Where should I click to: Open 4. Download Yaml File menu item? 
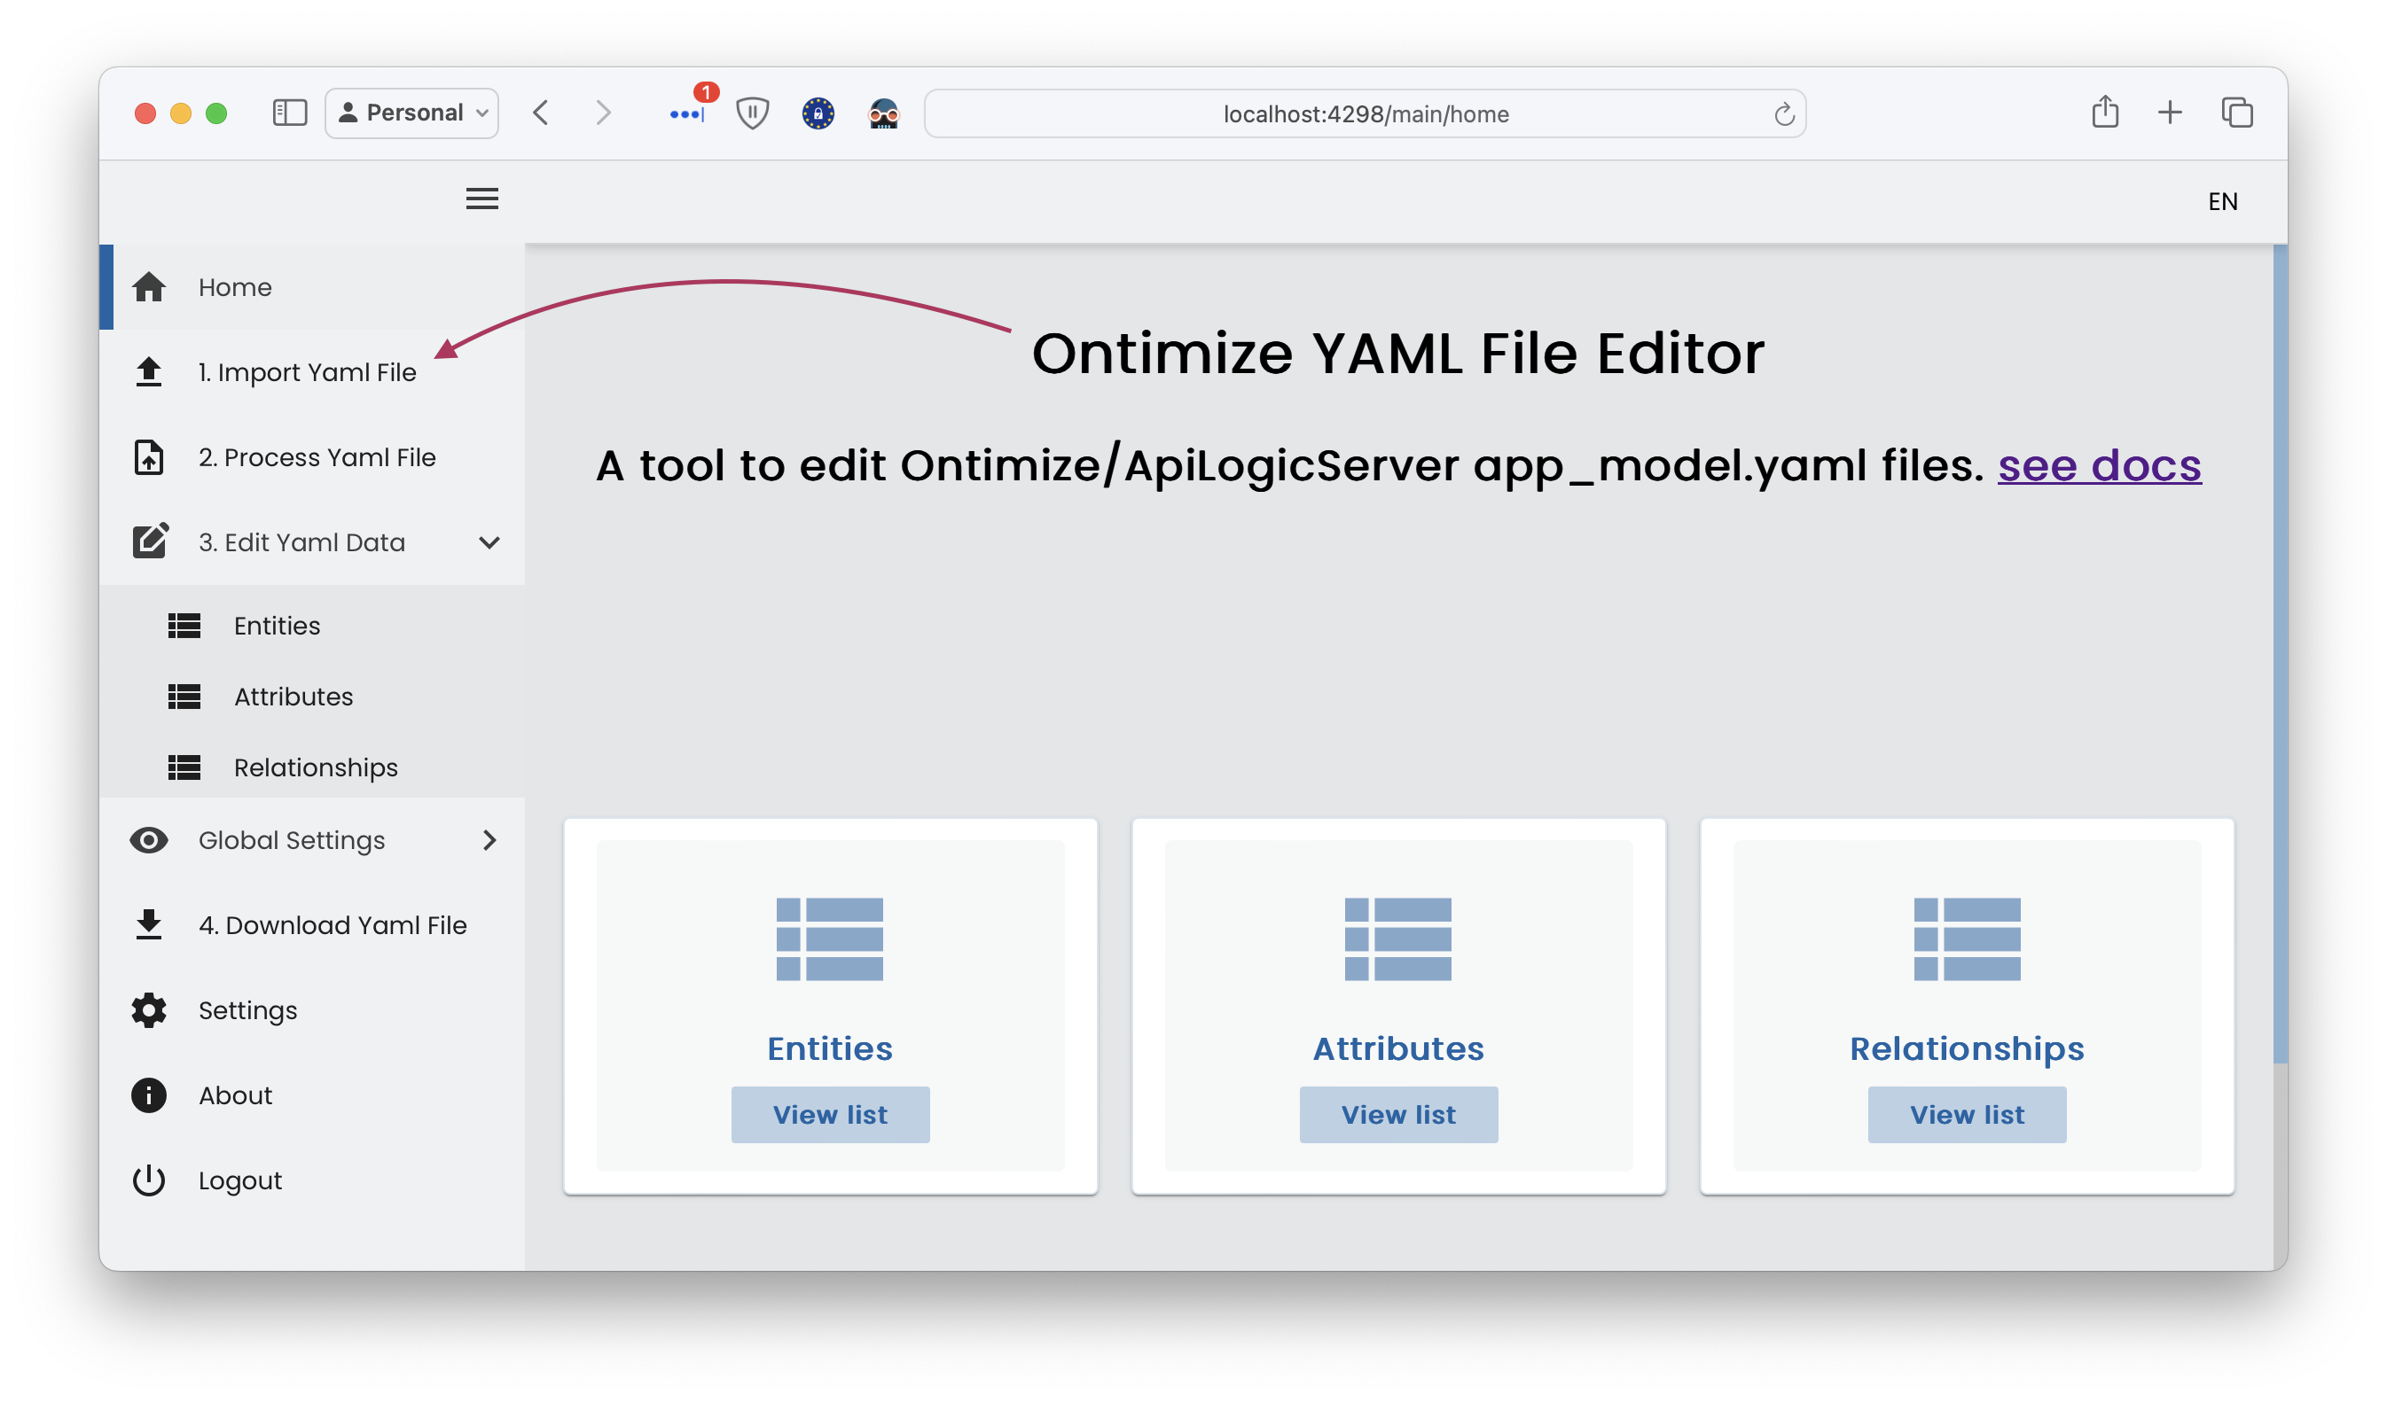point(313,925)
